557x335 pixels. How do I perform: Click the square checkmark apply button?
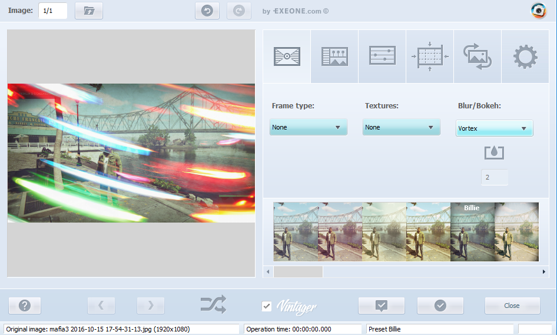(x=381, y=306)
